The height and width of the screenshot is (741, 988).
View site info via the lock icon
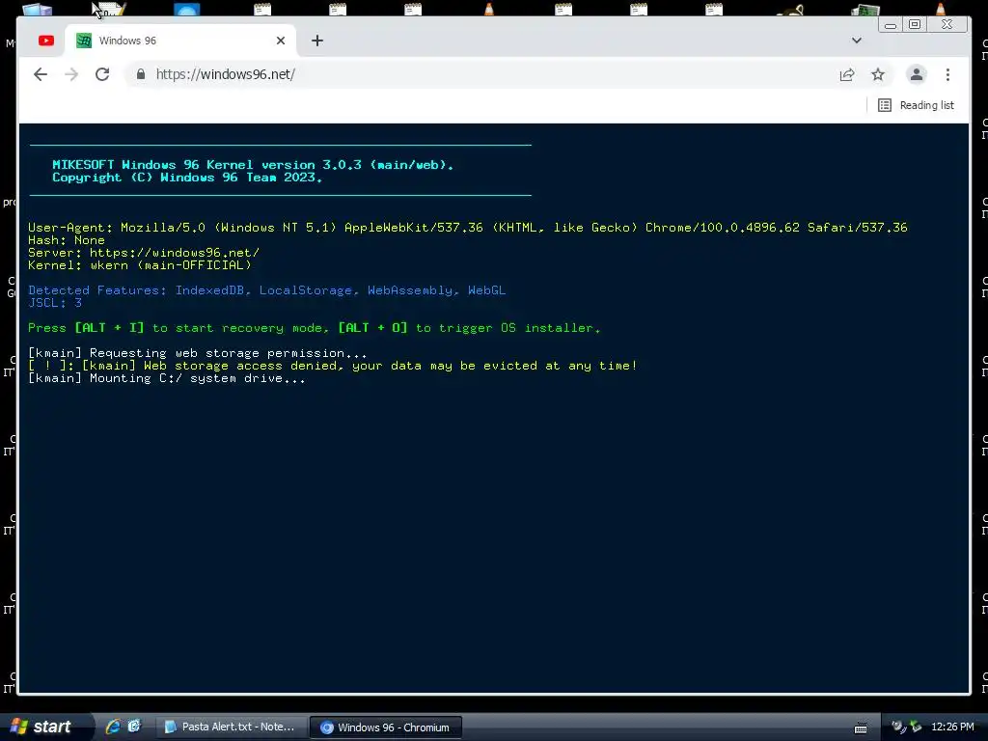(x=141, y=74)
